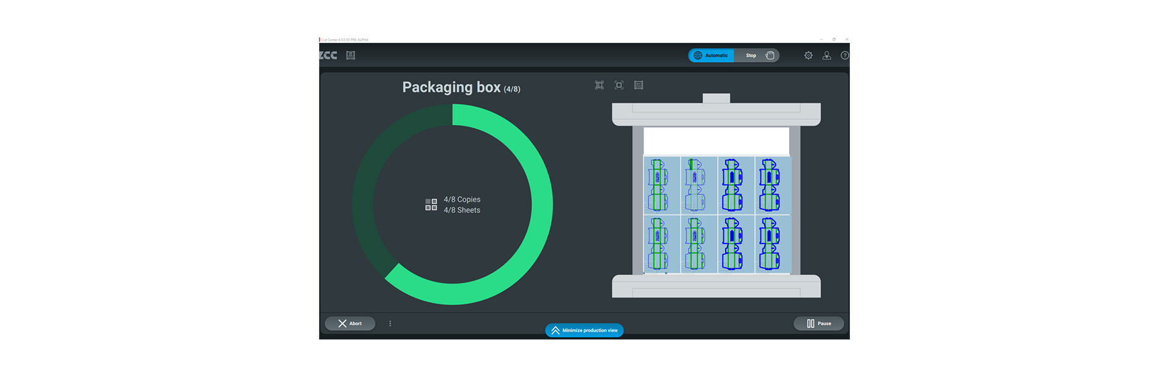Click the copies grid icon in progress ring
Image resolution: width=1169 pixels, height=376 pixels.
pos(431,204)
